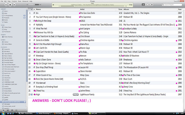The image size is (185, 115).
Task: Open the Edit menu
Action: (5, 1)
